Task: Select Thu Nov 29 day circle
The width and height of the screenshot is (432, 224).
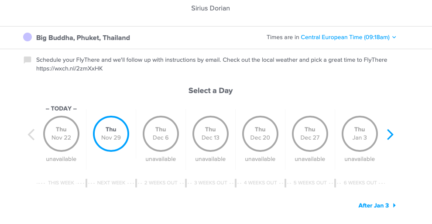Action: (111, 134)
